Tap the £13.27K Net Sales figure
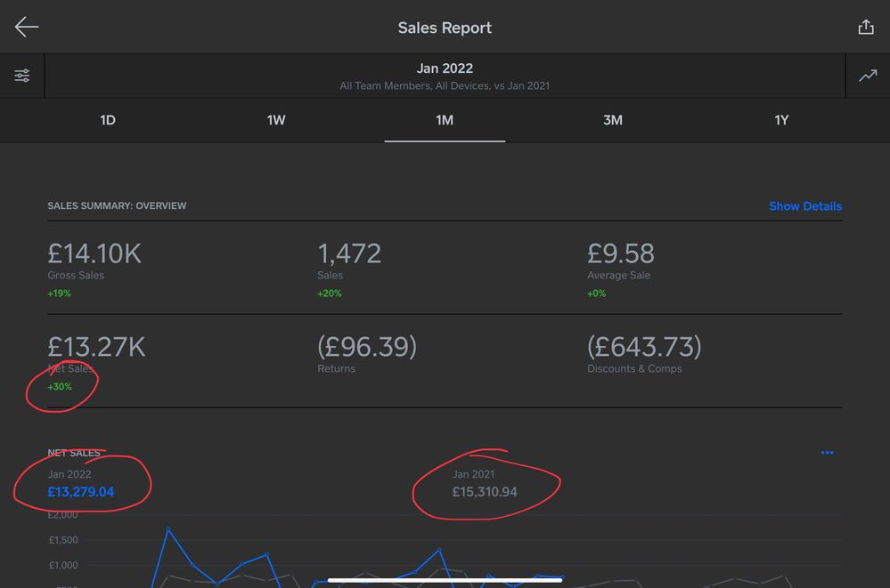 [94, 347]
